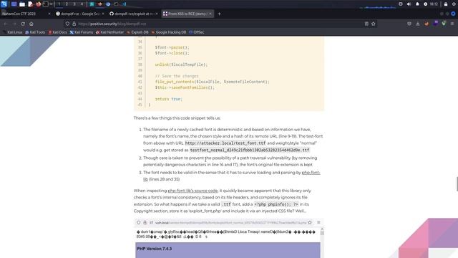Click the lock screen icon in panel

pyautogui.click(x=446, y=4)
